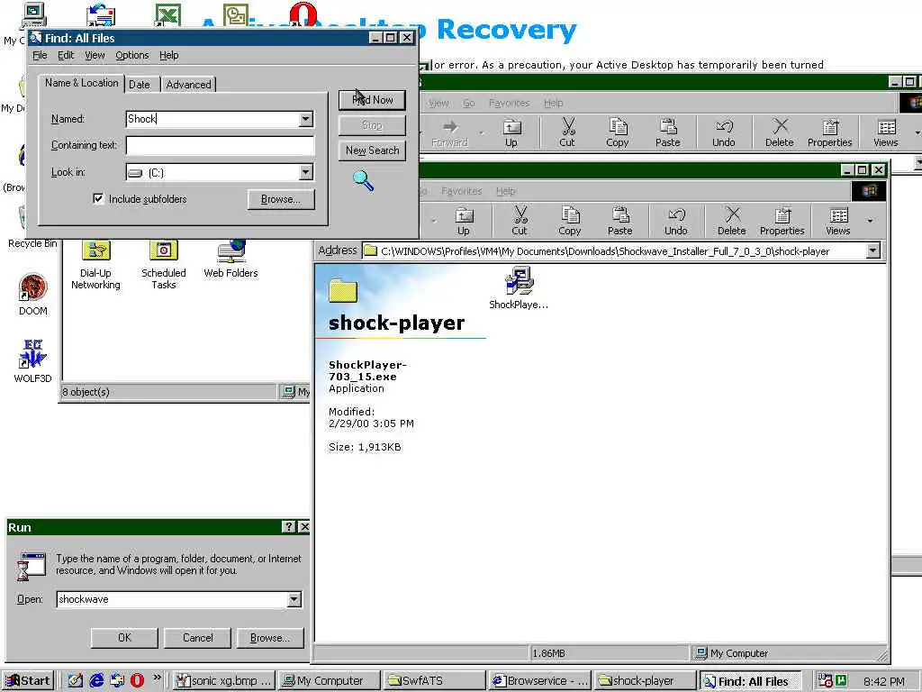Open the Address bar dropdown in shock-player window
This screenshot has height=692, width=922.
[x=873, y=251]
